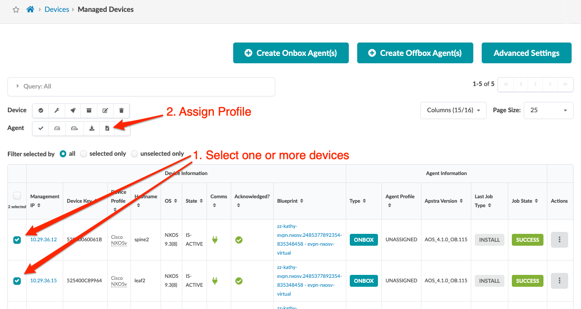Click the home icon in breadcrumb
Image resolution: width=581 pixels, height=309 pixels.
[x=30, y=9]
